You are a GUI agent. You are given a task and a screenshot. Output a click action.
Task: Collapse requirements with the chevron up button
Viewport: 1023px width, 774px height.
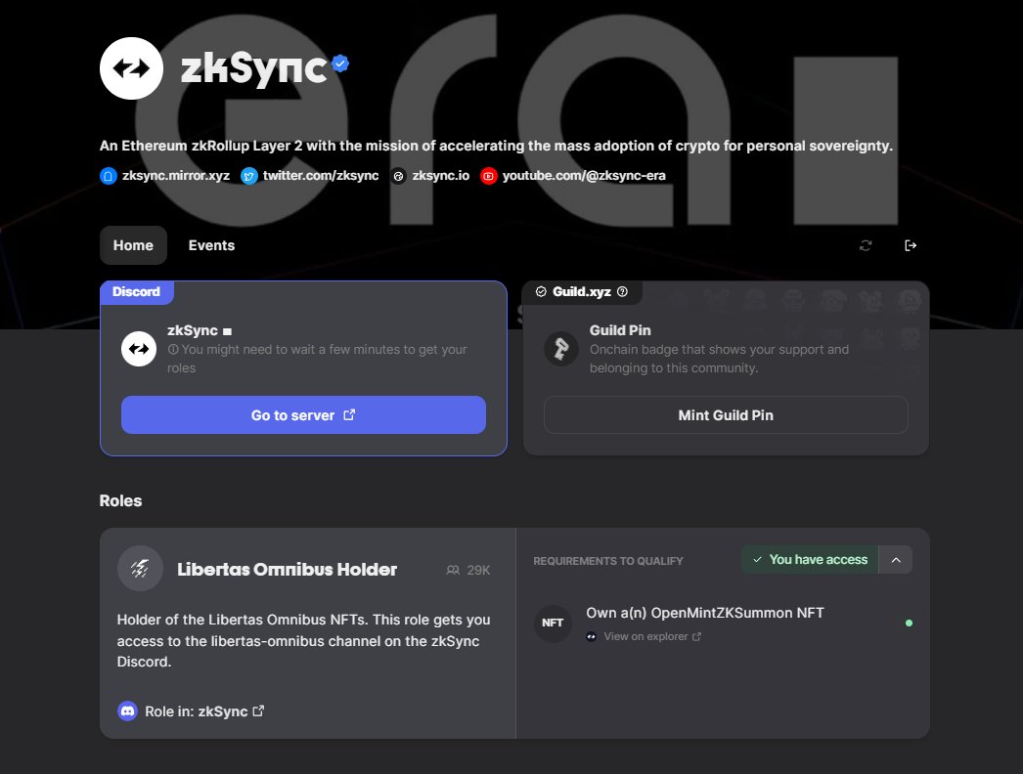tap(896, 559)
